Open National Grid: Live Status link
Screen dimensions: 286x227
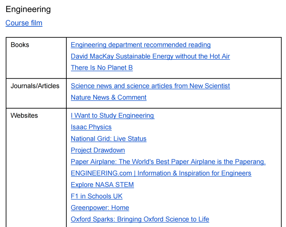(109, 139)
